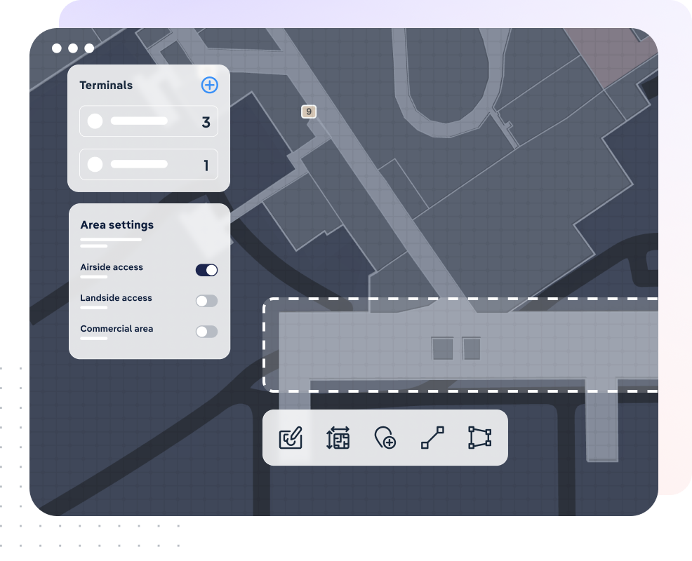Open terminal row showing 3
The image size is (692, 561).
pyautogui.click(x=149, y=121)
